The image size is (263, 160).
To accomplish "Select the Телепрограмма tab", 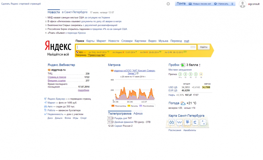I will [120, 114].
